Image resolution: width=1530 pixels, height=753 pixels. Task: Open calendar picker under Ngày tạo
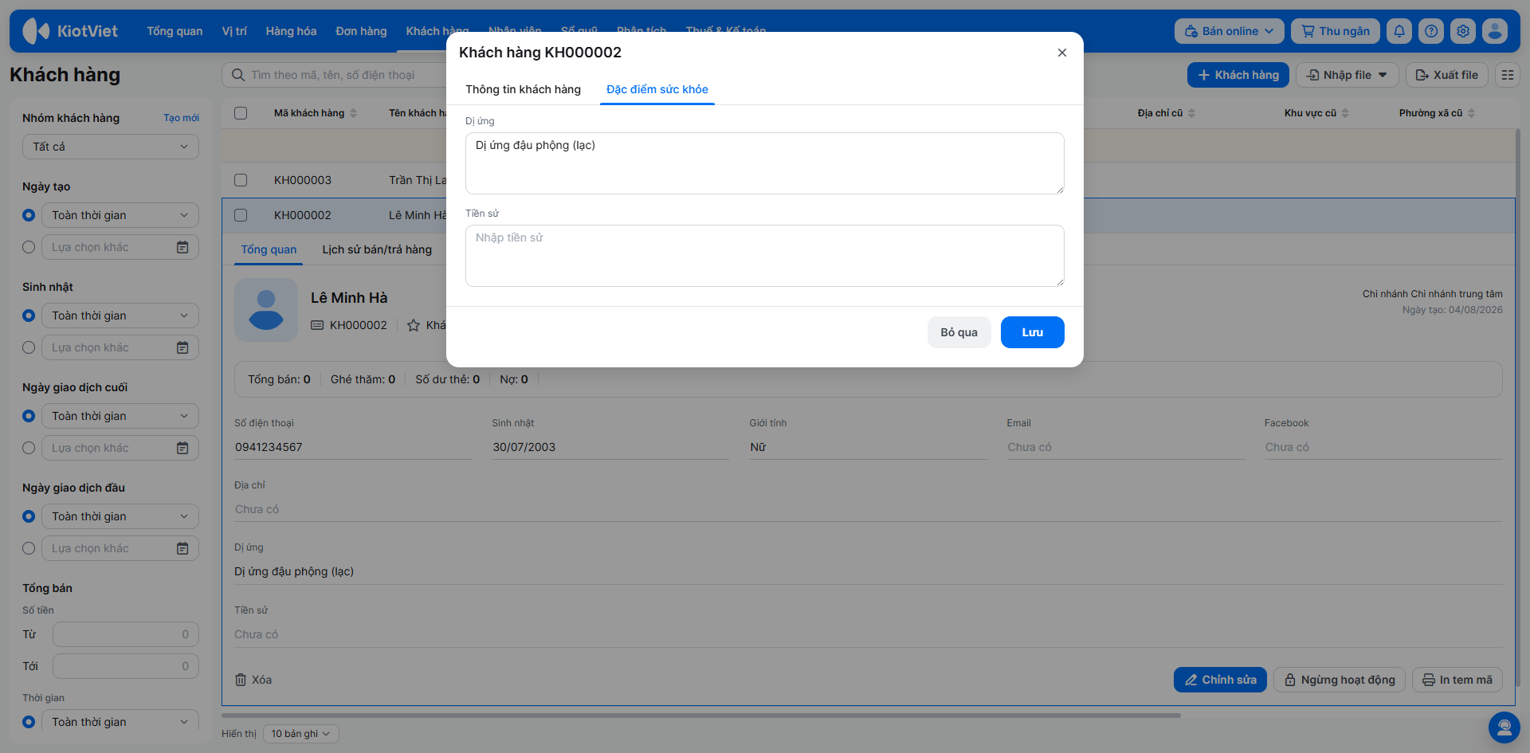[x=182, y=247]
